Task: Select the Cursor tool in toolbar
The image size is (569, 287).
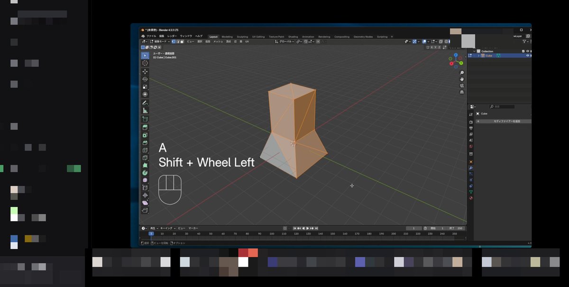Action: [x=145, y=63]
